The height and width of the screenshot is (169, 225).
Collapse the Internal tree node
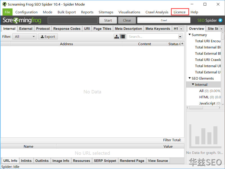[193, 84]
